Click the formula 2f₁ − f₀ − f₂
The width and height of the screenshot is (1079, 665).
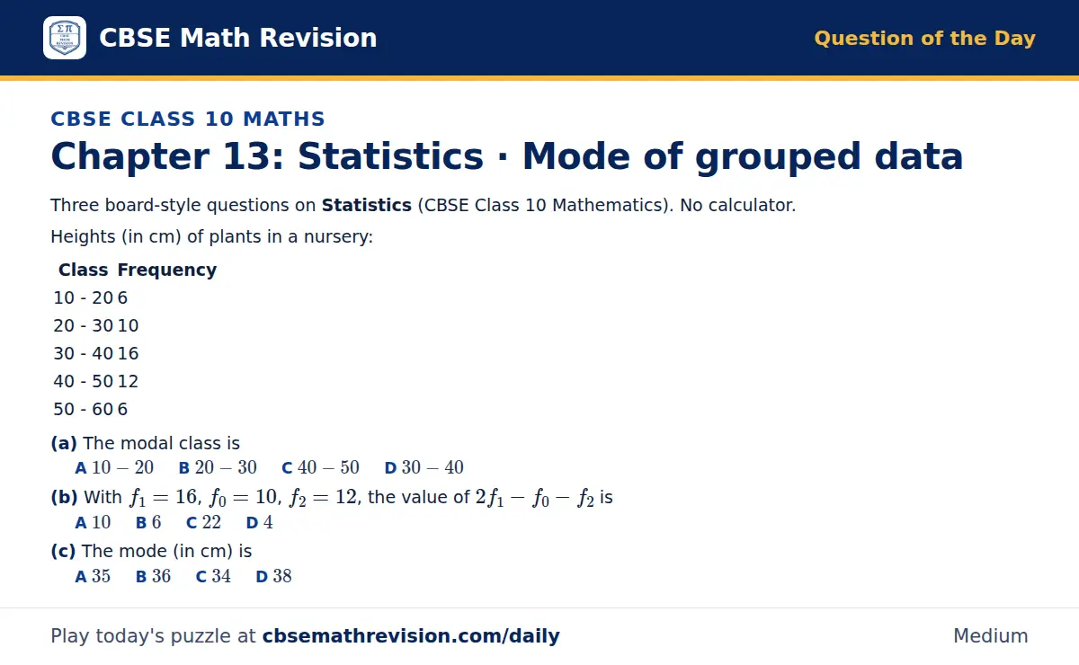pyautogui.click(x=534, y=498)
